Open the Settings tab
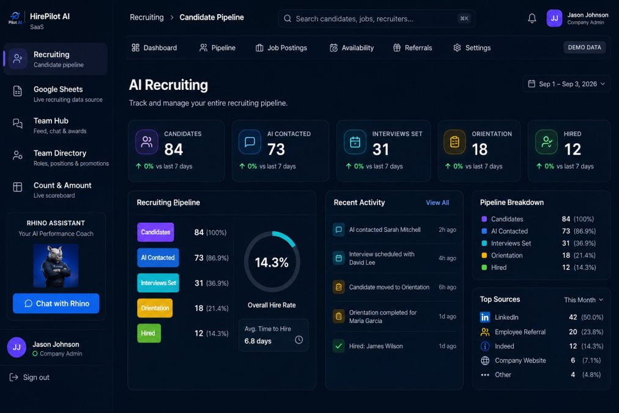This screenshot has width=619, height=413. tap(472, 48)
